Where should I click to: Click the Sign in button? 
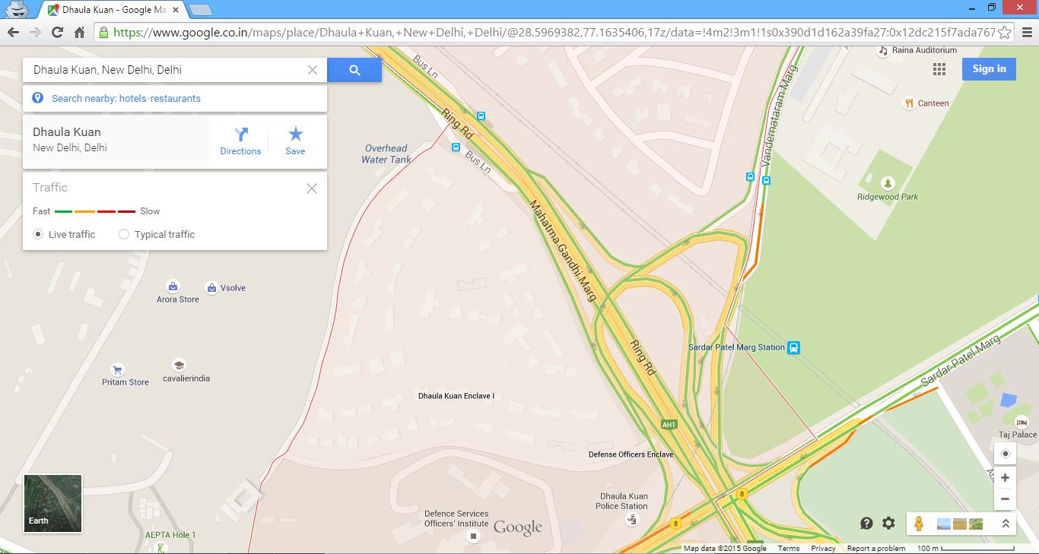989,68
